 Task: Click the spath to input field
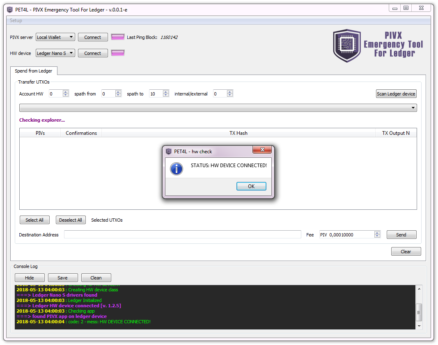[156, 94]
